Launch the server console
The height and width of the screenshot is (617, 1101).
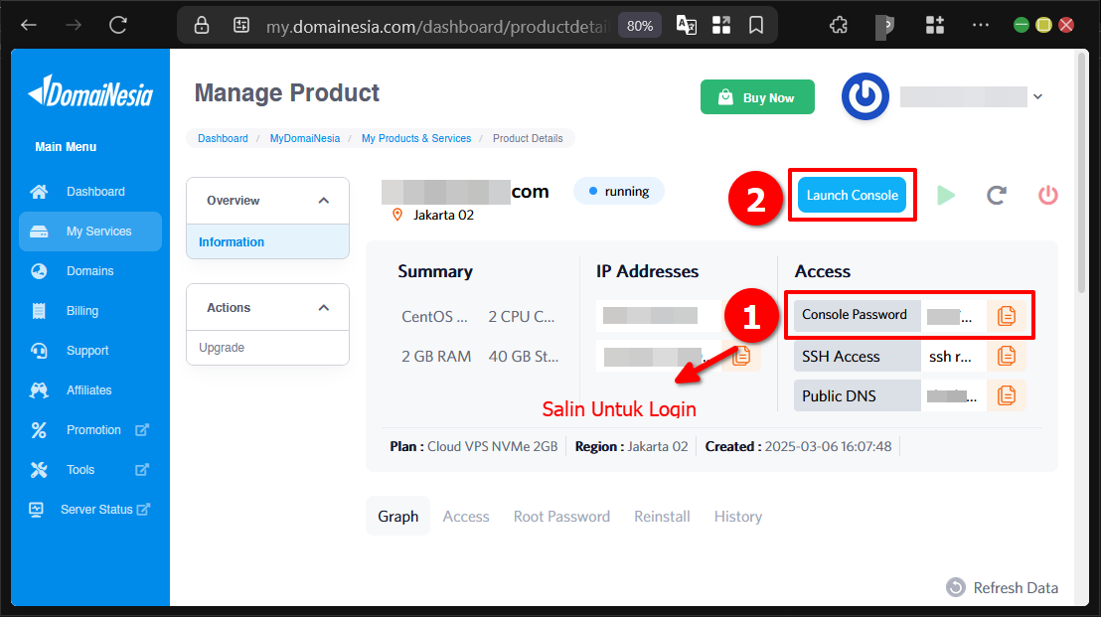click(x=852, y=195)
